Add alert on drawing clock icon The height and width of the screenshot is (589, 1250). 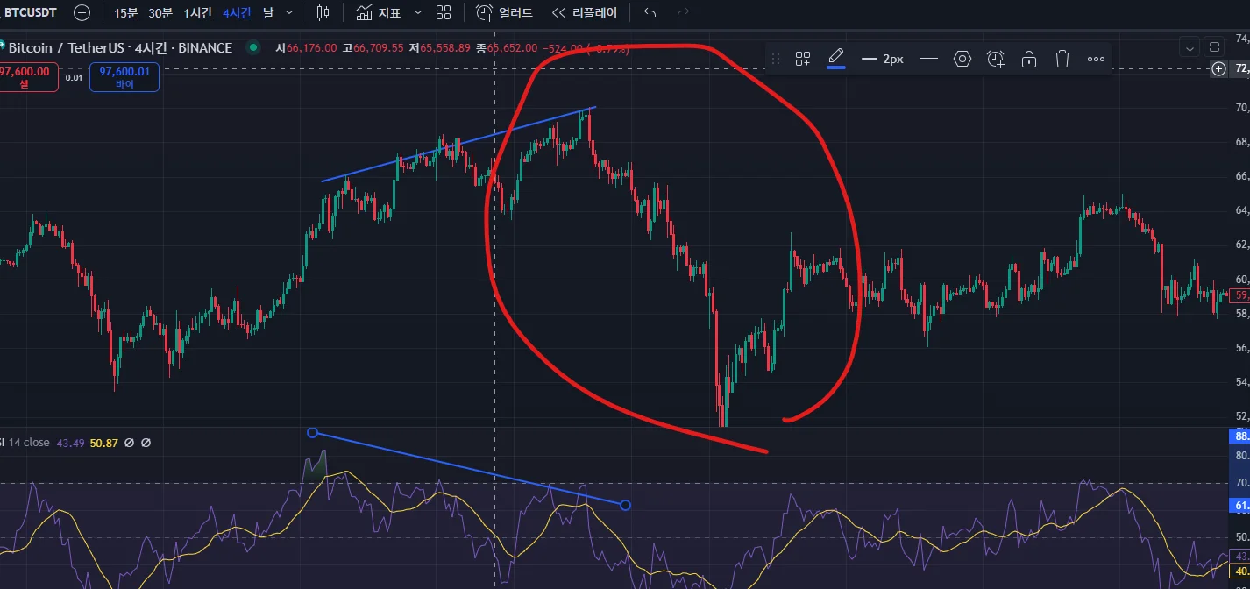tap(996, 59)
